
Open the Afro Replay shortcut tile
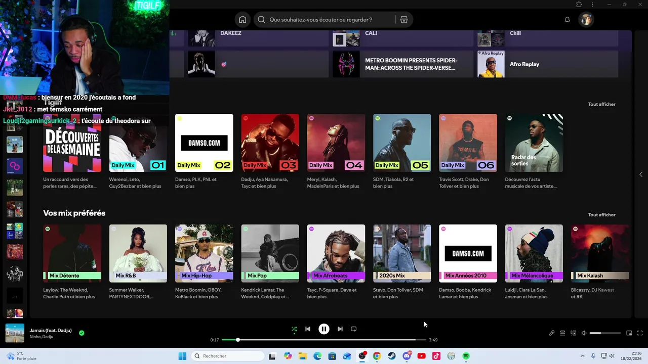(548, 64)
